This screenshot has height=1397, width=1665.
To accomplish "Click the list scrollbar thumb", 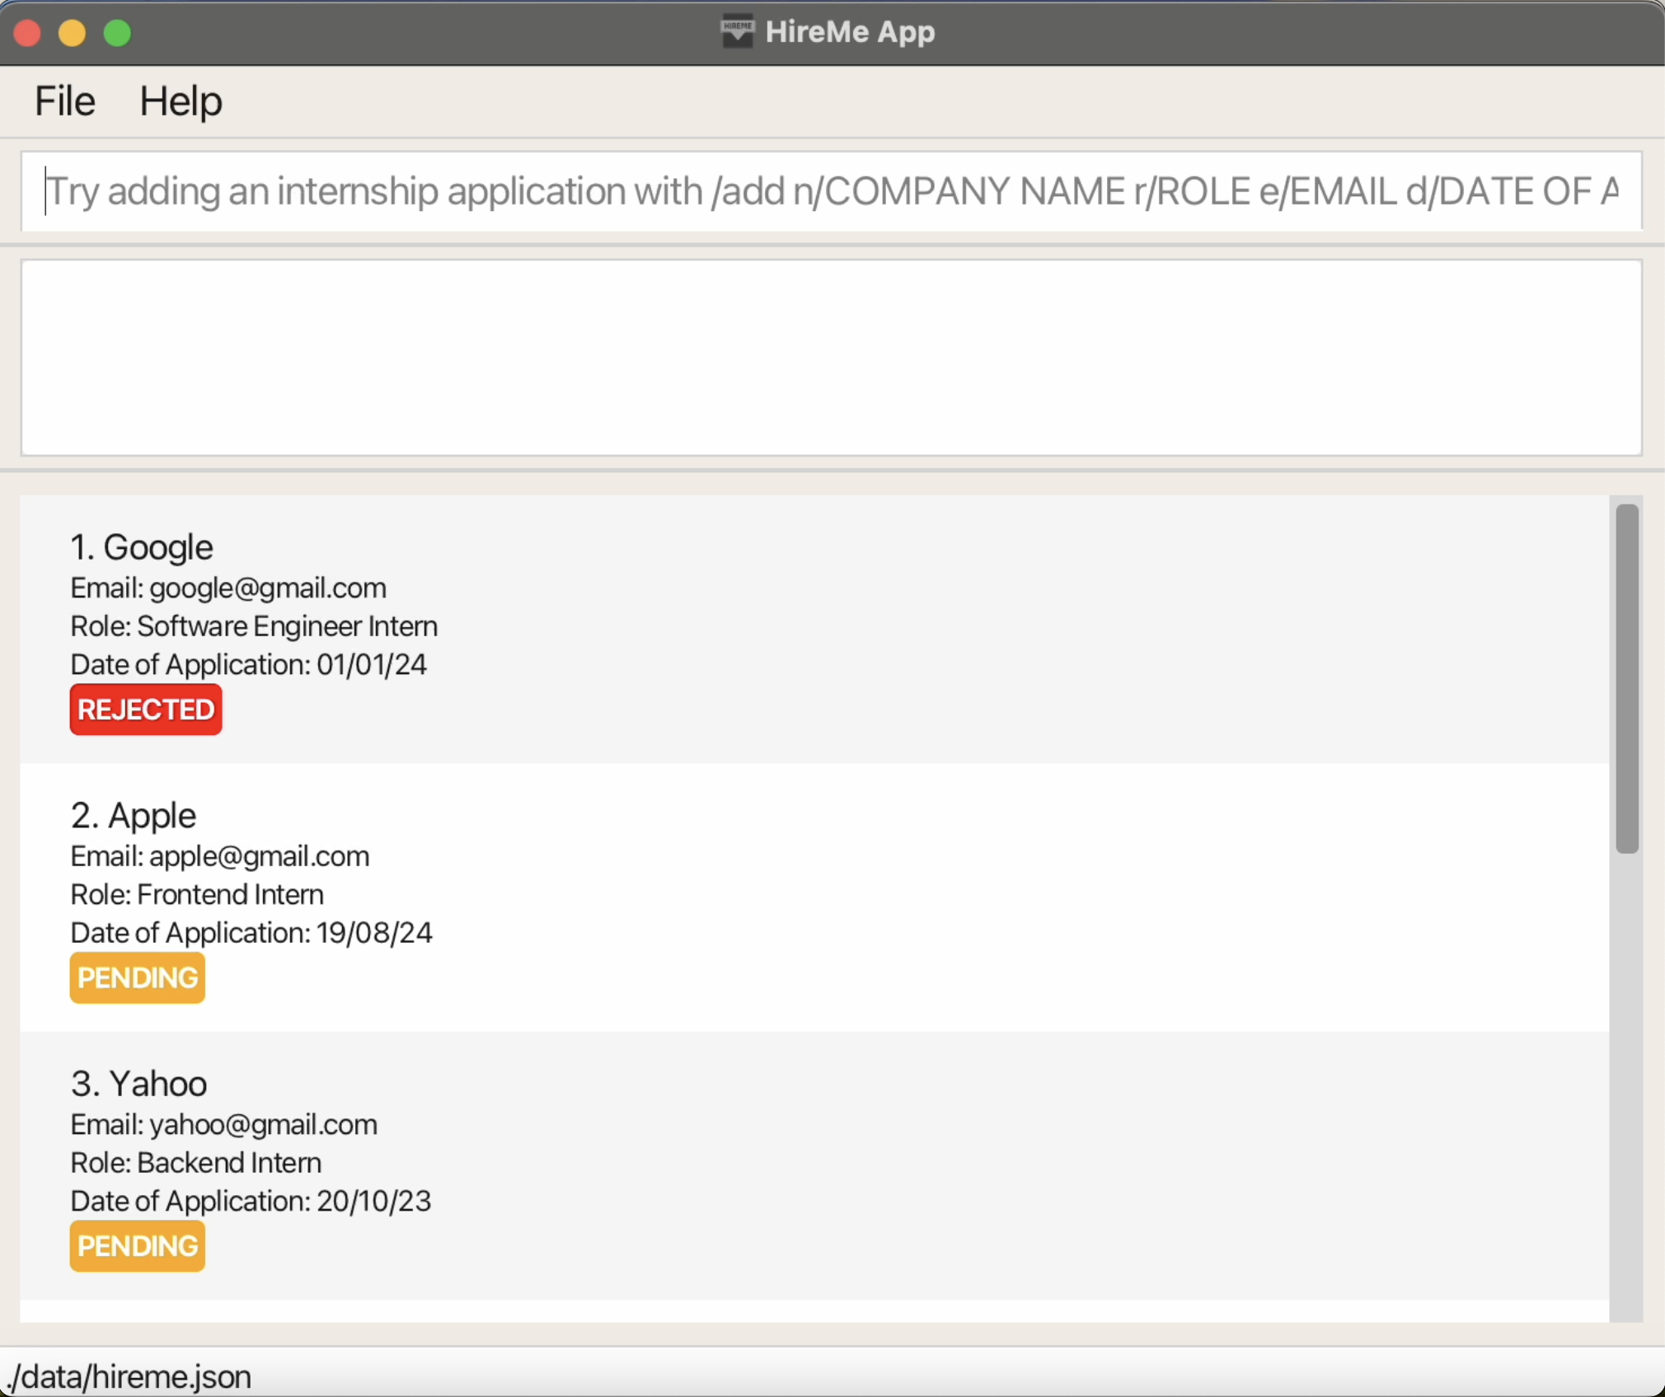I will tap(1626, 678).
